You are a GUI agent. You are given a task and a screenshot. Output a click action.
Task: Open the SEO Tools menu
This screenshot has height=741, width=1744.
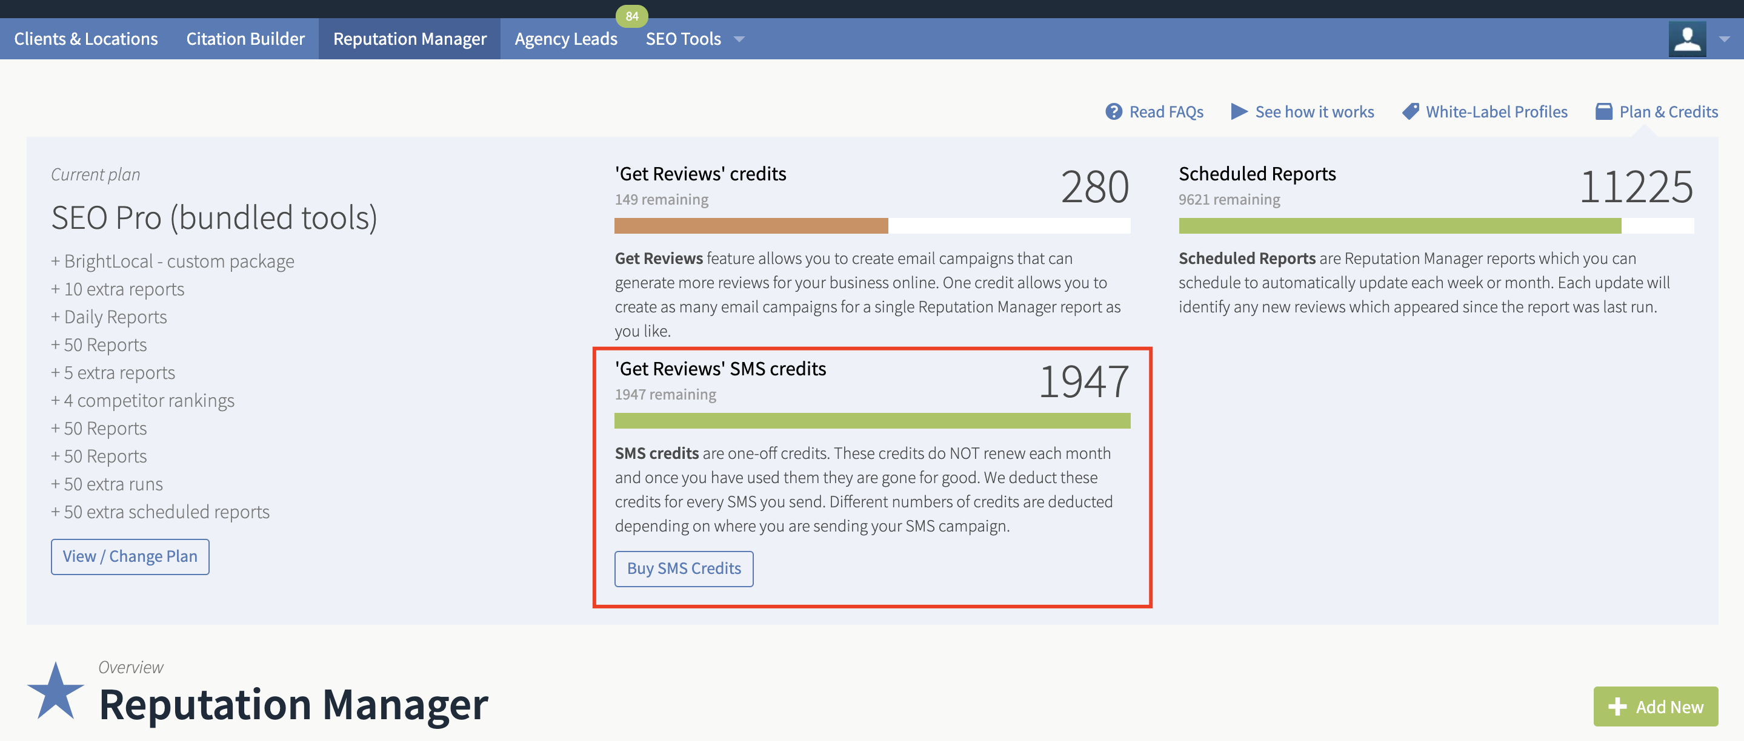coord(683,39)
